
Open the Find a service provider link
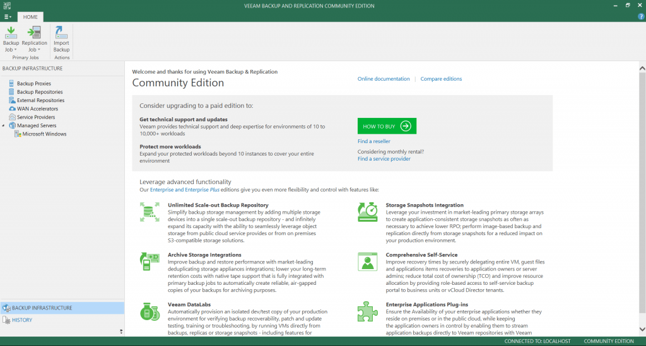tap(384, 159)
